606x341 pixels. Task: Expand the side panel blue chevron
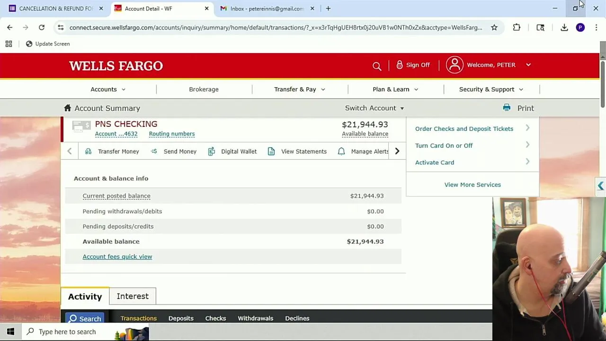(x=600, y=186)
